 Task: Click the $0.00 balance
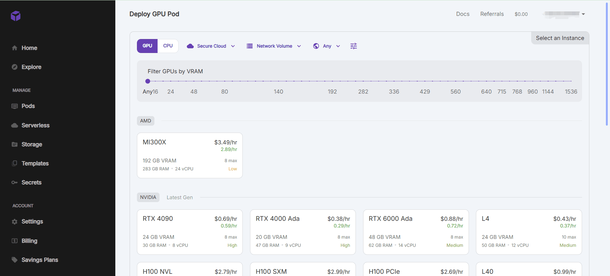click(521, 14)
